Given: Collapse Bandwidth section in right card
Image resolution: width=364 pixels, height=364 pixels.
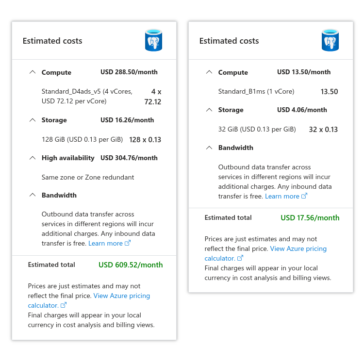Looking at the screenshot, I should [209, 148].
